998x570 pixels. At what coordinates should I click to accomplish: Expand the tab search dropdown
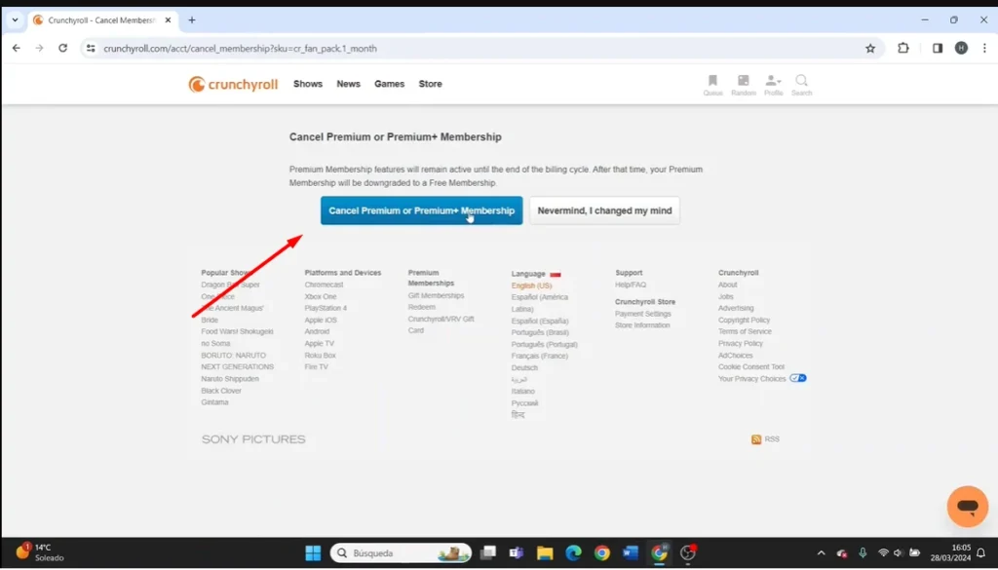click(16, 20)
